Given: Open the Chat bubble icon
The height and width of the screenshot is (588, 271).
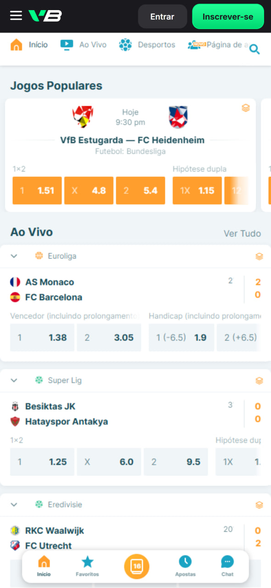Looking at the screenshot, I should click(x=227, y=562).
